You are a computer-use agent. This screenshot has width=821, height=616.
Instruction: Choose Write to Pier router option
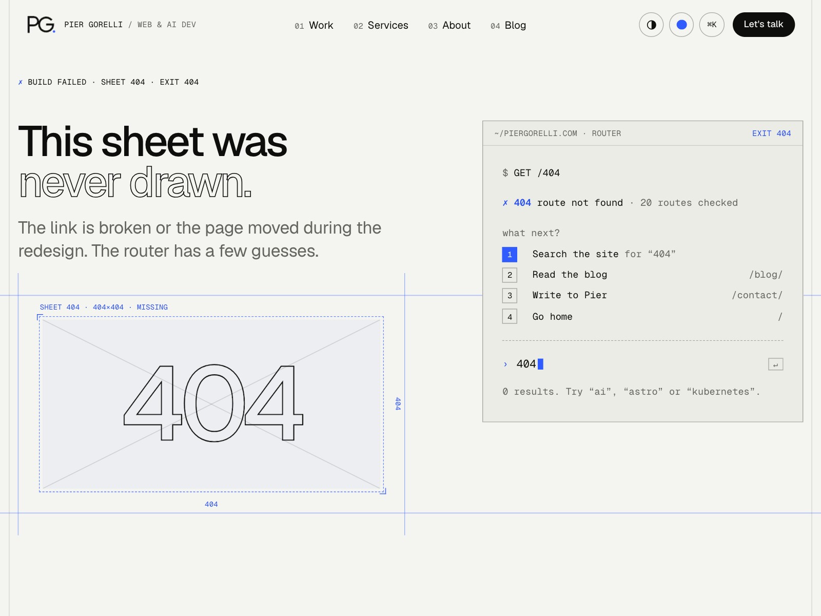642,295
